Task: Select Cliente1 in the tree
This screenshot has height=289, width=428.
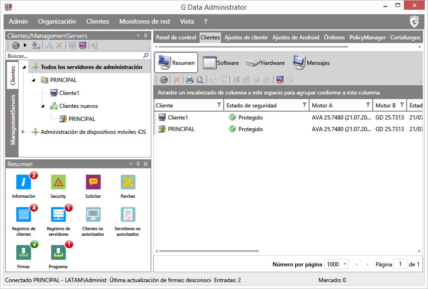Action: (69, 93)
